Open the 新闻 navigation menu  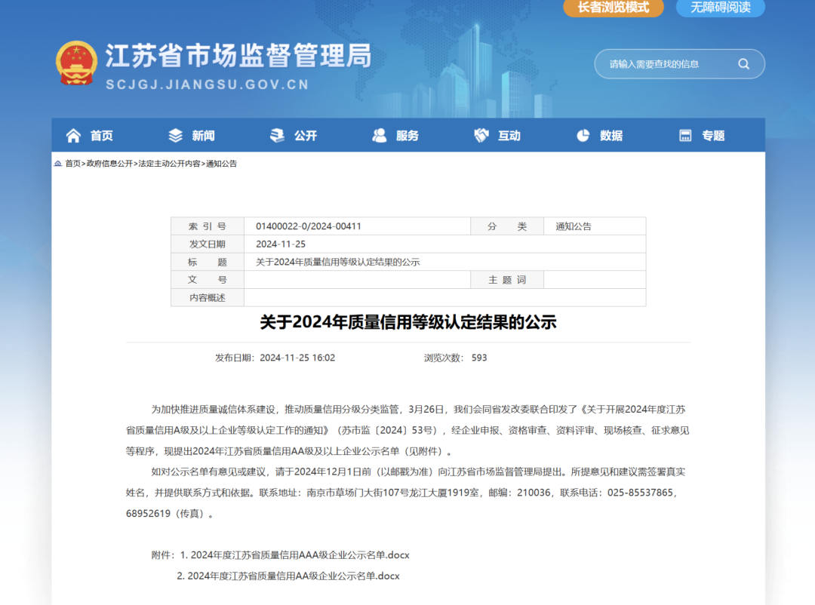(203, 136)
